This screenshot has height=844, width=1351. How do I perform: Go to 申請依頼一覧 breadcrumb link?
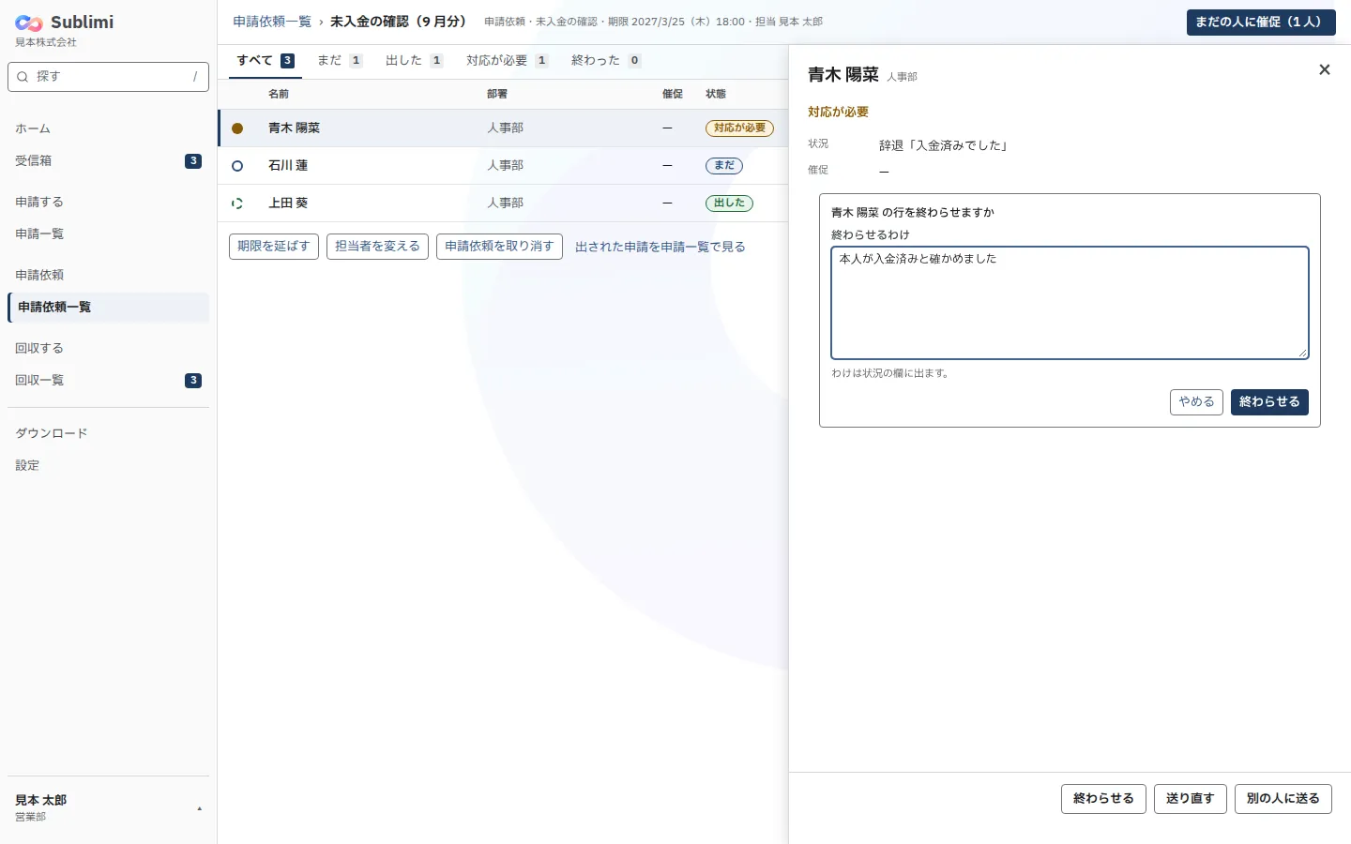coord(272,22)
